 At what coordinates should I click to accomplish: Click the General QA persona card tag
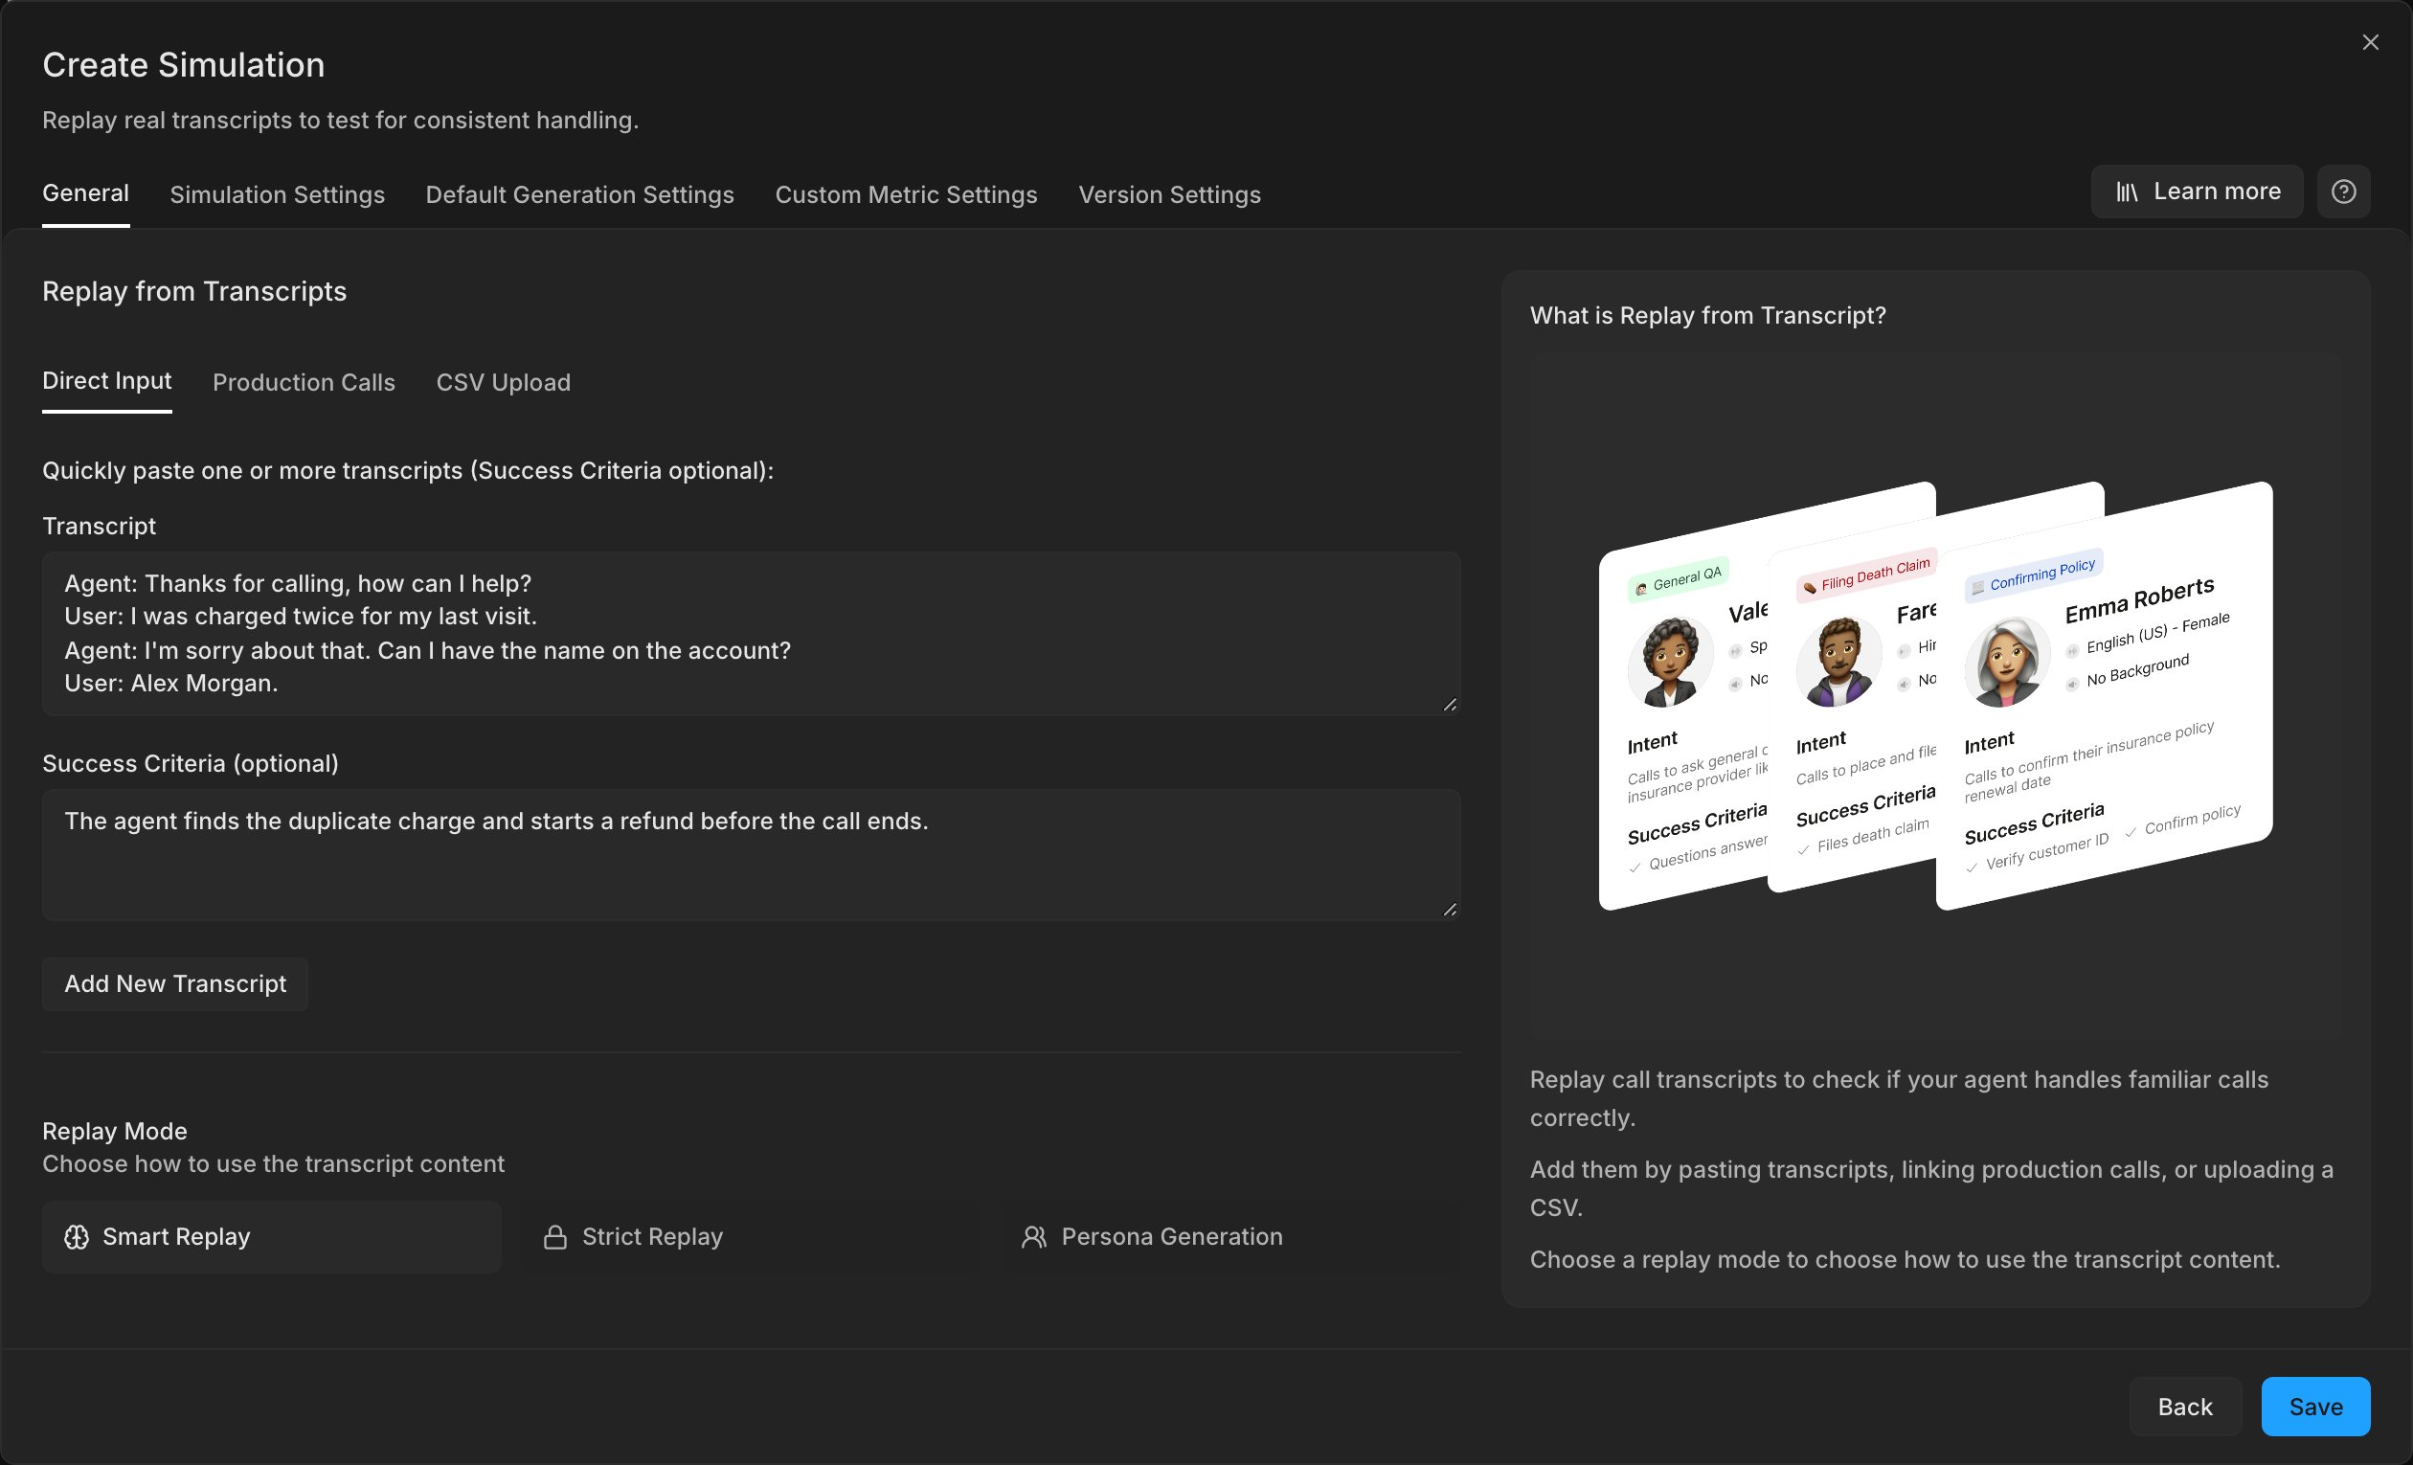tap(1679, 580)
